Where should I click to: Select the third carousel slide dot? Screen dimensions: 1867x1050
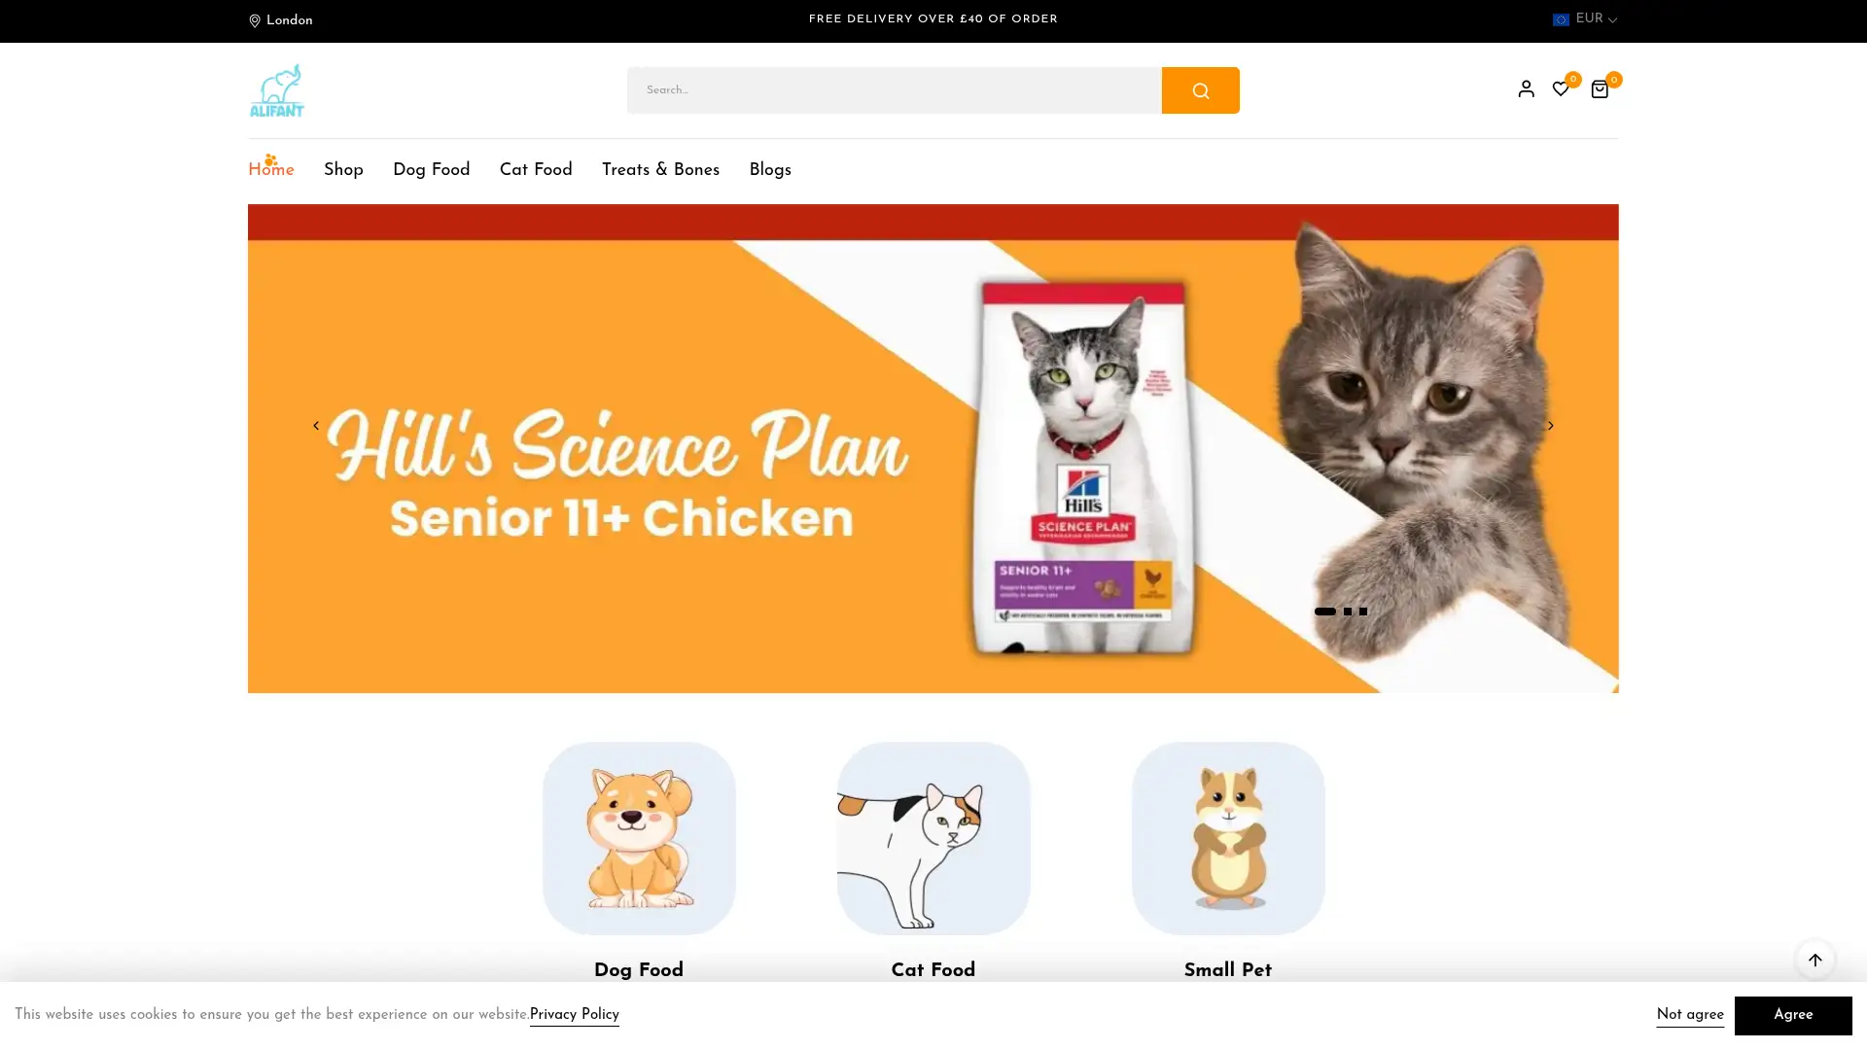coord(1363,612)
